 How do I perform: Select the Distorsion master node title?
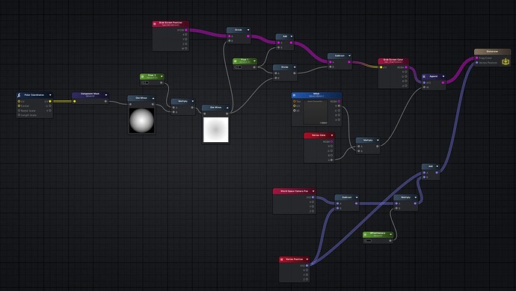492,52
